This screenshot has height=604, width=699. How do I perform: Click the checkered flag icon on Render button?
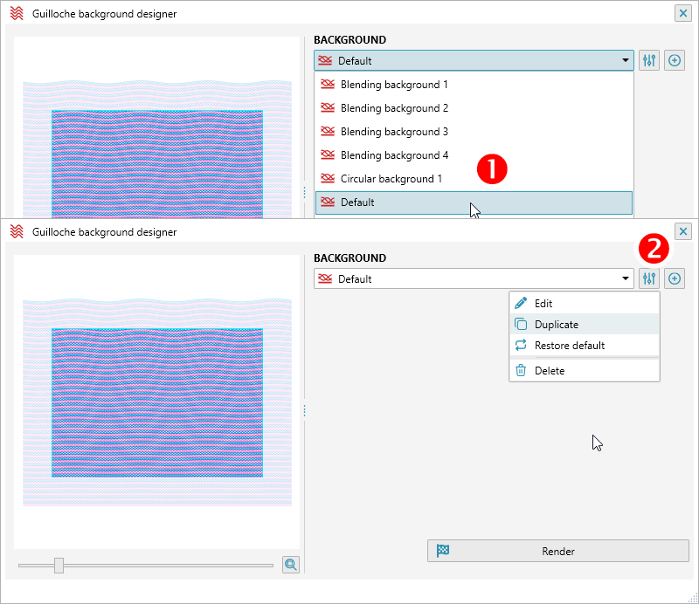443,551
